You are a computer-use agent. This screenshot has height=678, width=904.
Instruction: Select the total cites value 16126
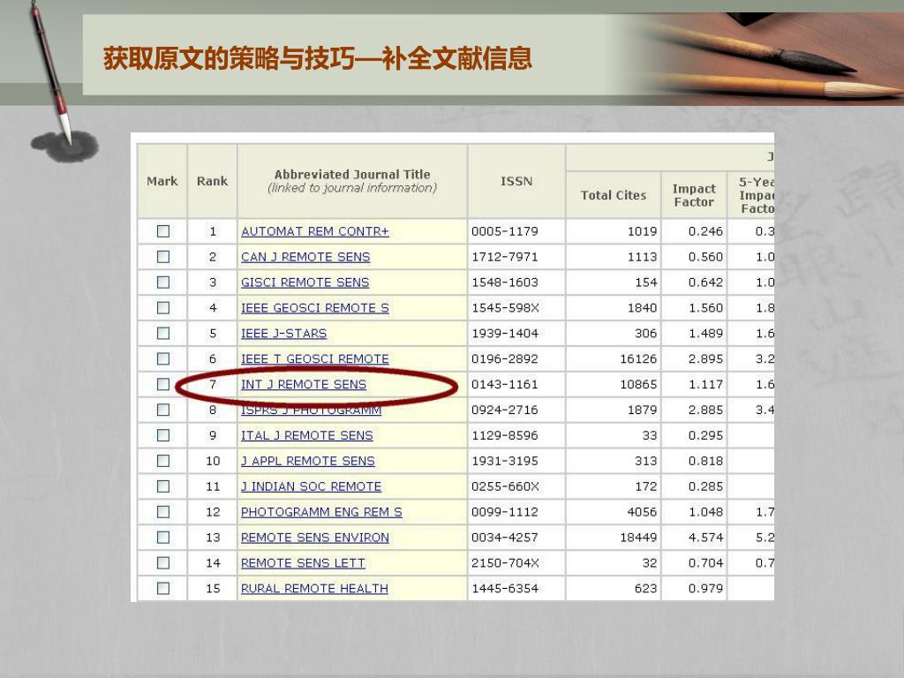pos(638,358)
